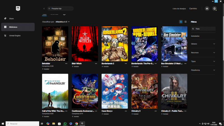Click Instalar under Bus Simulator 21
Image resolution: width=224 pixels, height=126 pixels.
165,66
